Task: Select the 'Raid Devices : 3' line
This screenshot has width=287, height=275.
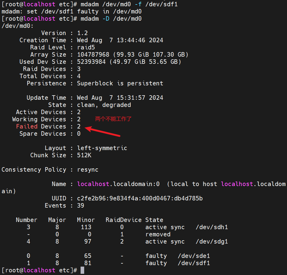Action: [x=52, y=69]
